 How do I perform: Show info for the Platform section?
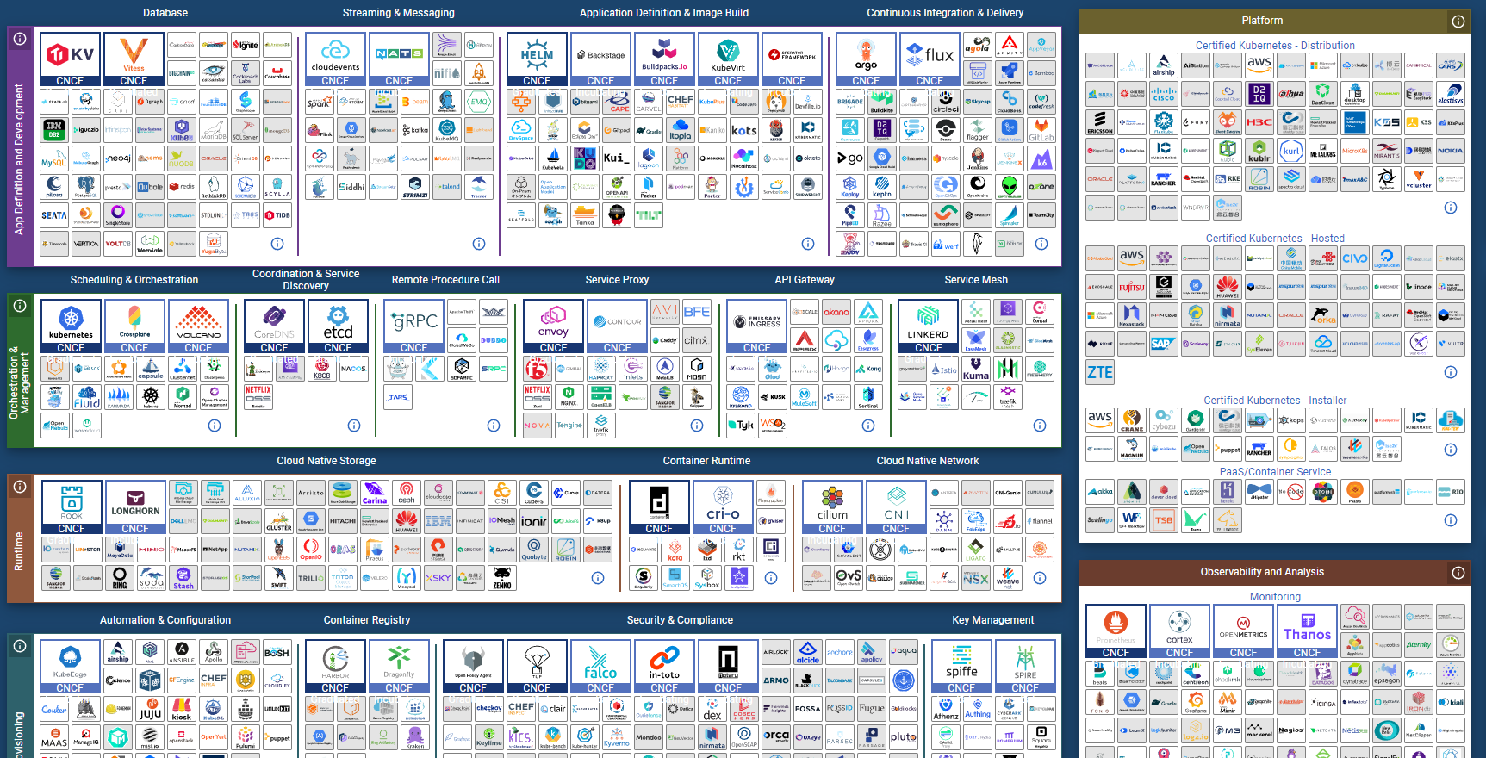click(1458, 22)
